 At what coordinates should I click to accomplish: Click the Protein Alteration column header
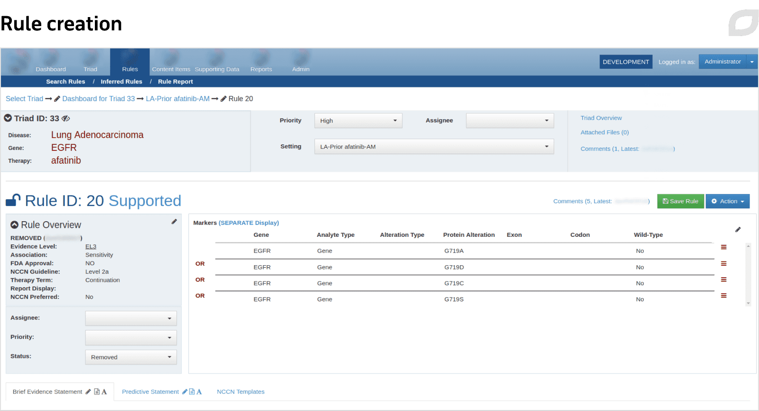(469, 235)
